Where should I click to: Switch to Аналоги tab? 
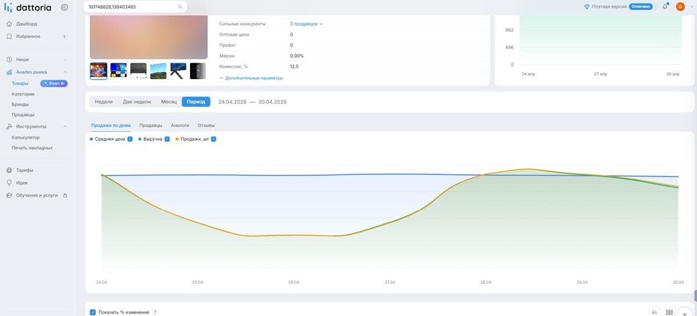tap(180, 125)
